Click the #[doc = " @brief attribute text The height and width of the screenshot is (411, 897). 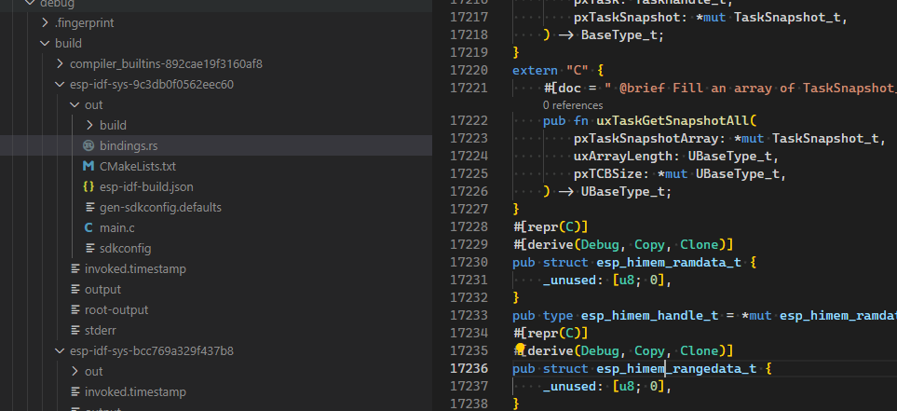(606, 89)
